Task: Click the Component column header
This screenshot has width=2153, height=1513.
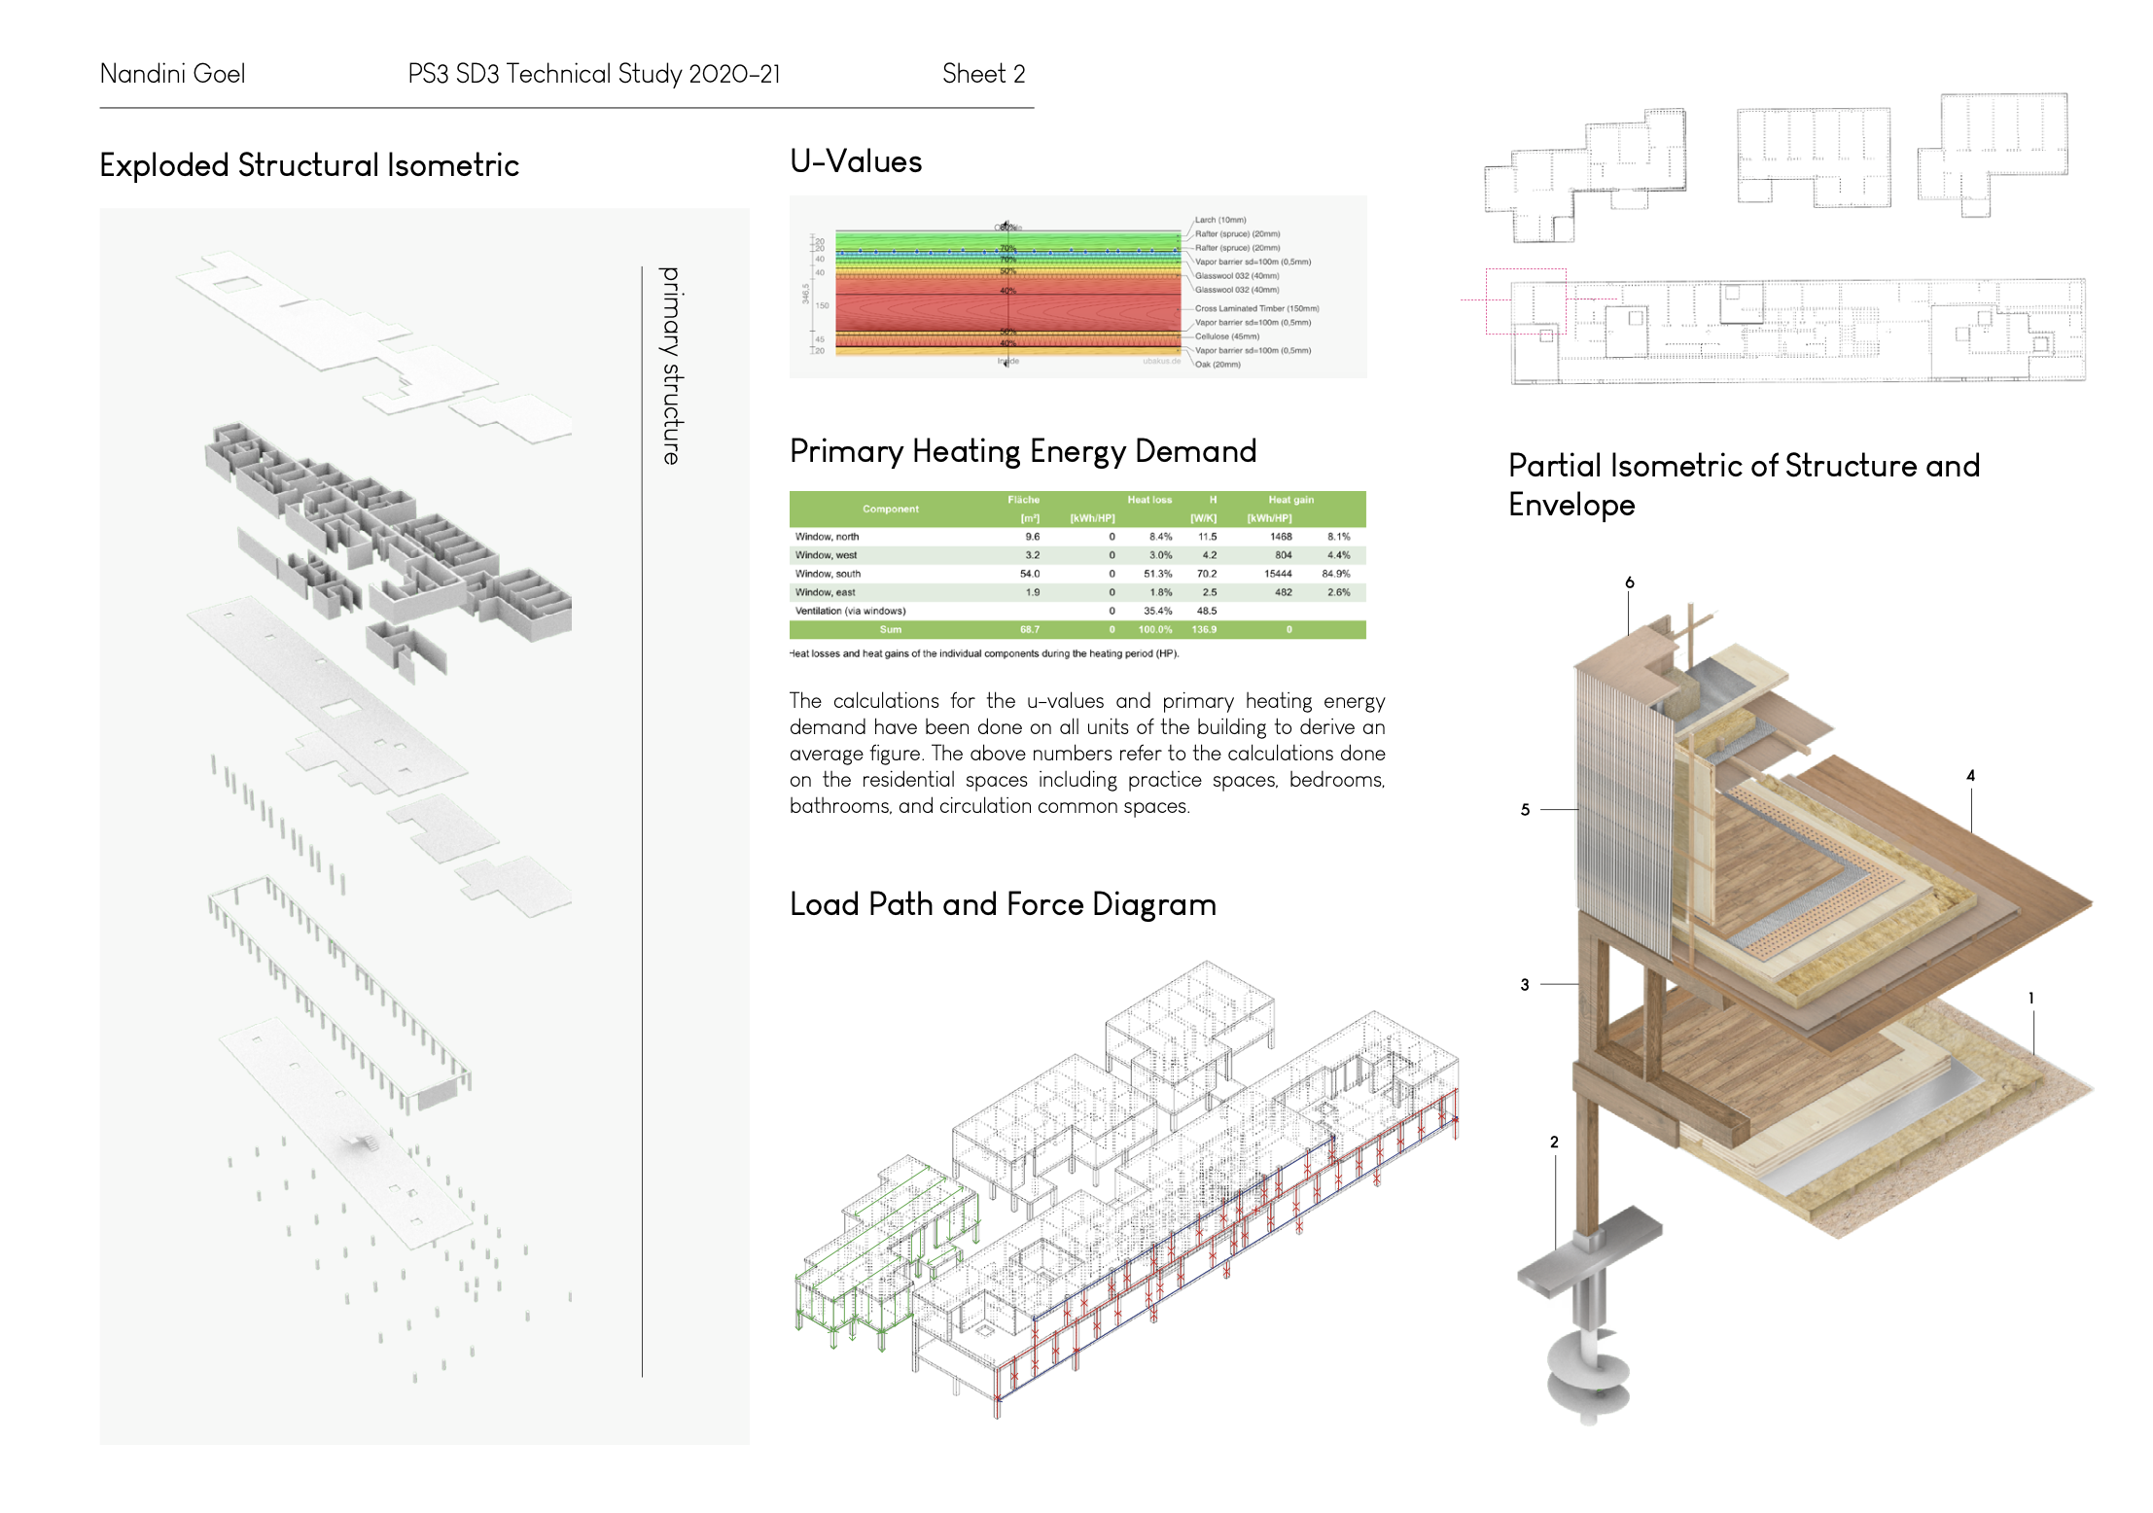Action: 890,509
